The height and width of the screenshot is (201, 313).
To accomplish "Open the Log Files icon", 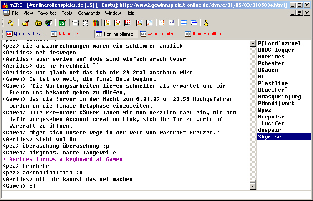I will tap(150, 23).
